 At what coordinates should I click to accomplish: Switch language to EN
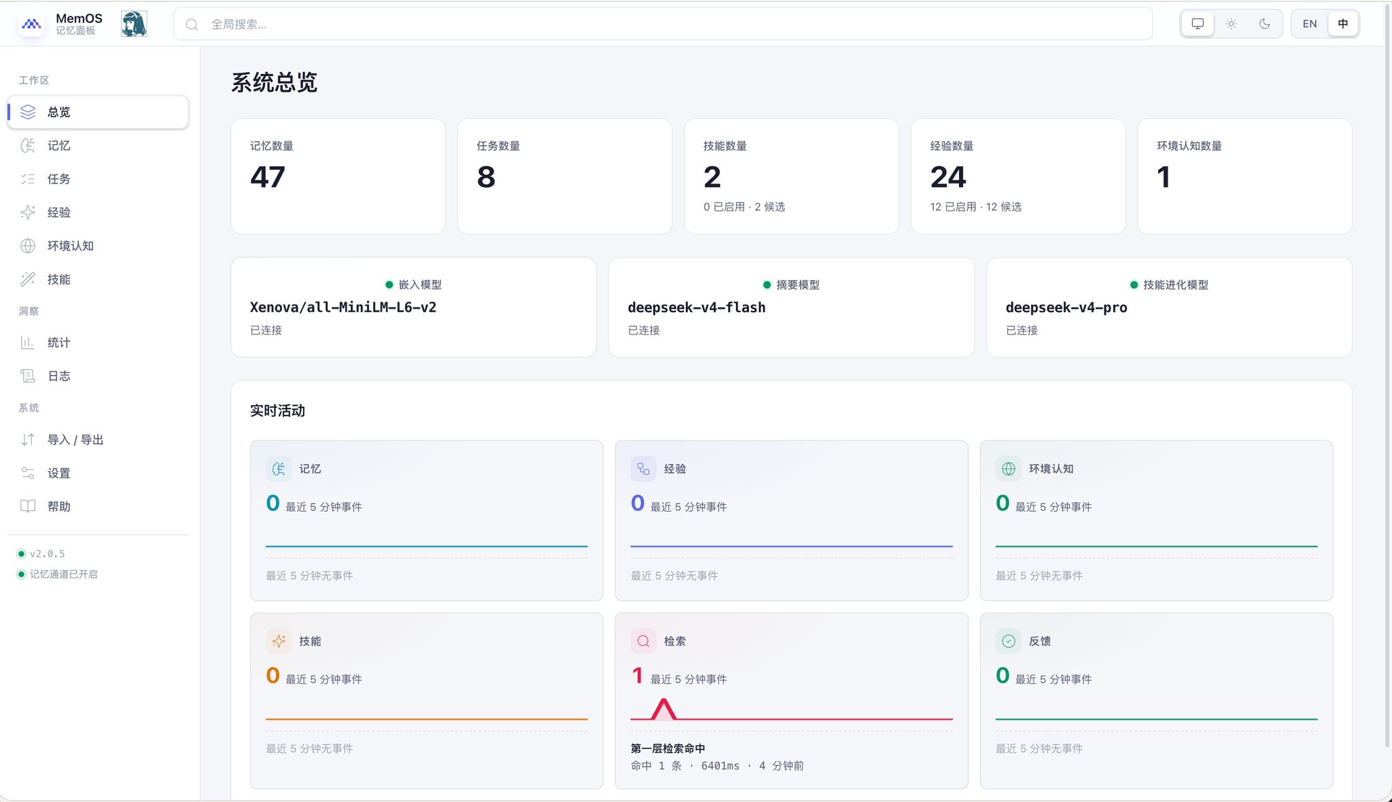(x=1310, y=24)
